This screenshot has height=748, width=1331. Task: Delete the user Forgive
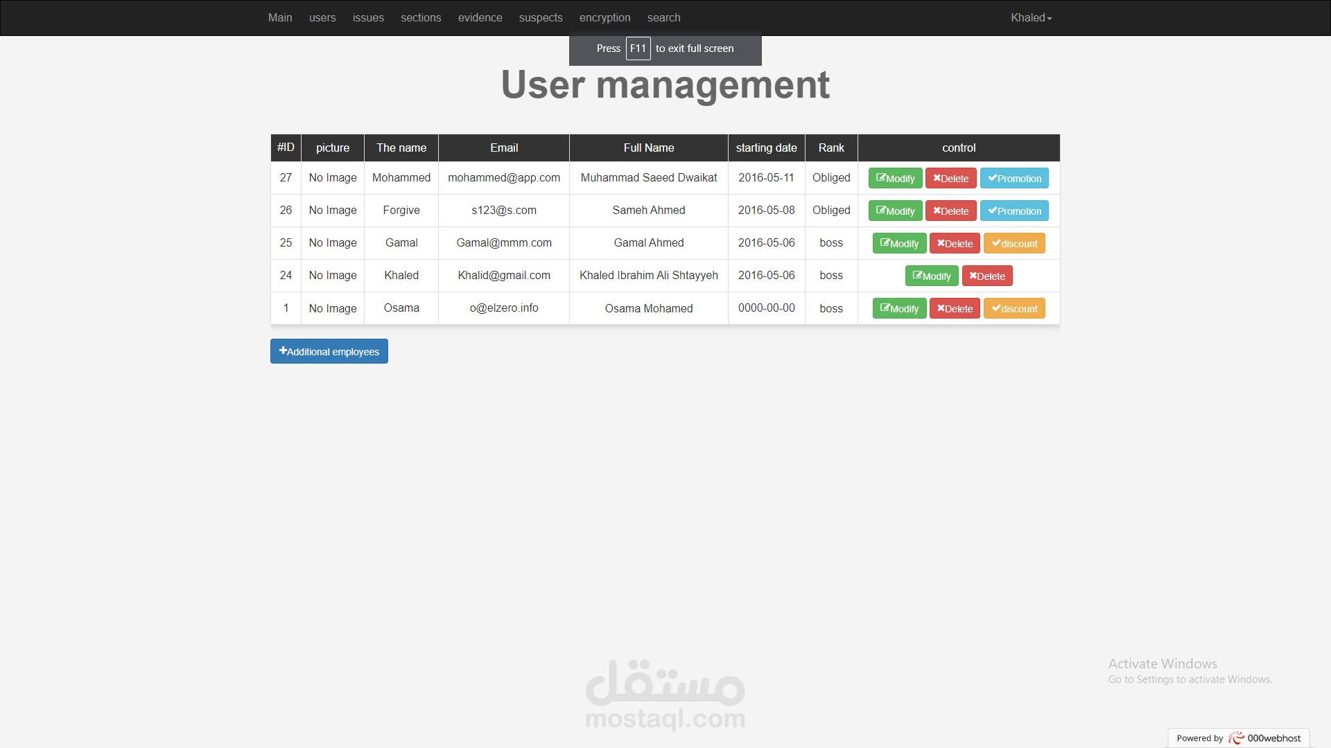pos(950,211)
